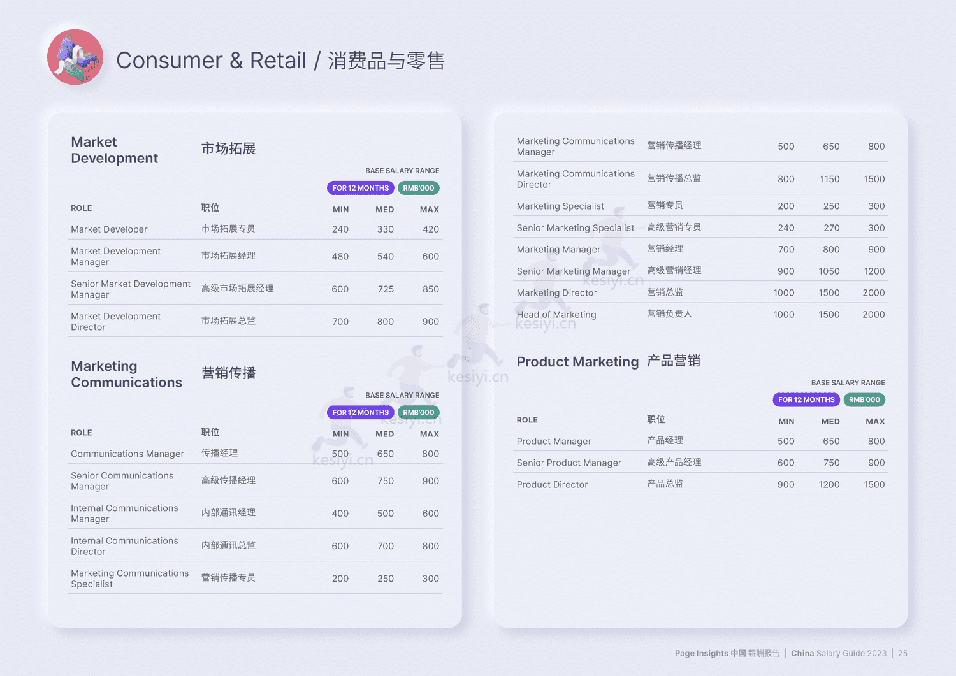Select the 'Senior Communications Manager' role label
Screen dimensions: 956x676
tap(122, 481)
